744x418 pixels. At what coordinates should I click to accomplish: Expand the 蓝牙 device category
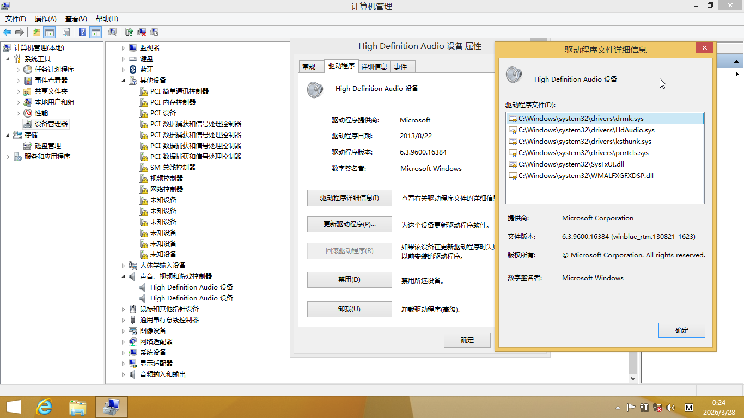tap(124, 70)
